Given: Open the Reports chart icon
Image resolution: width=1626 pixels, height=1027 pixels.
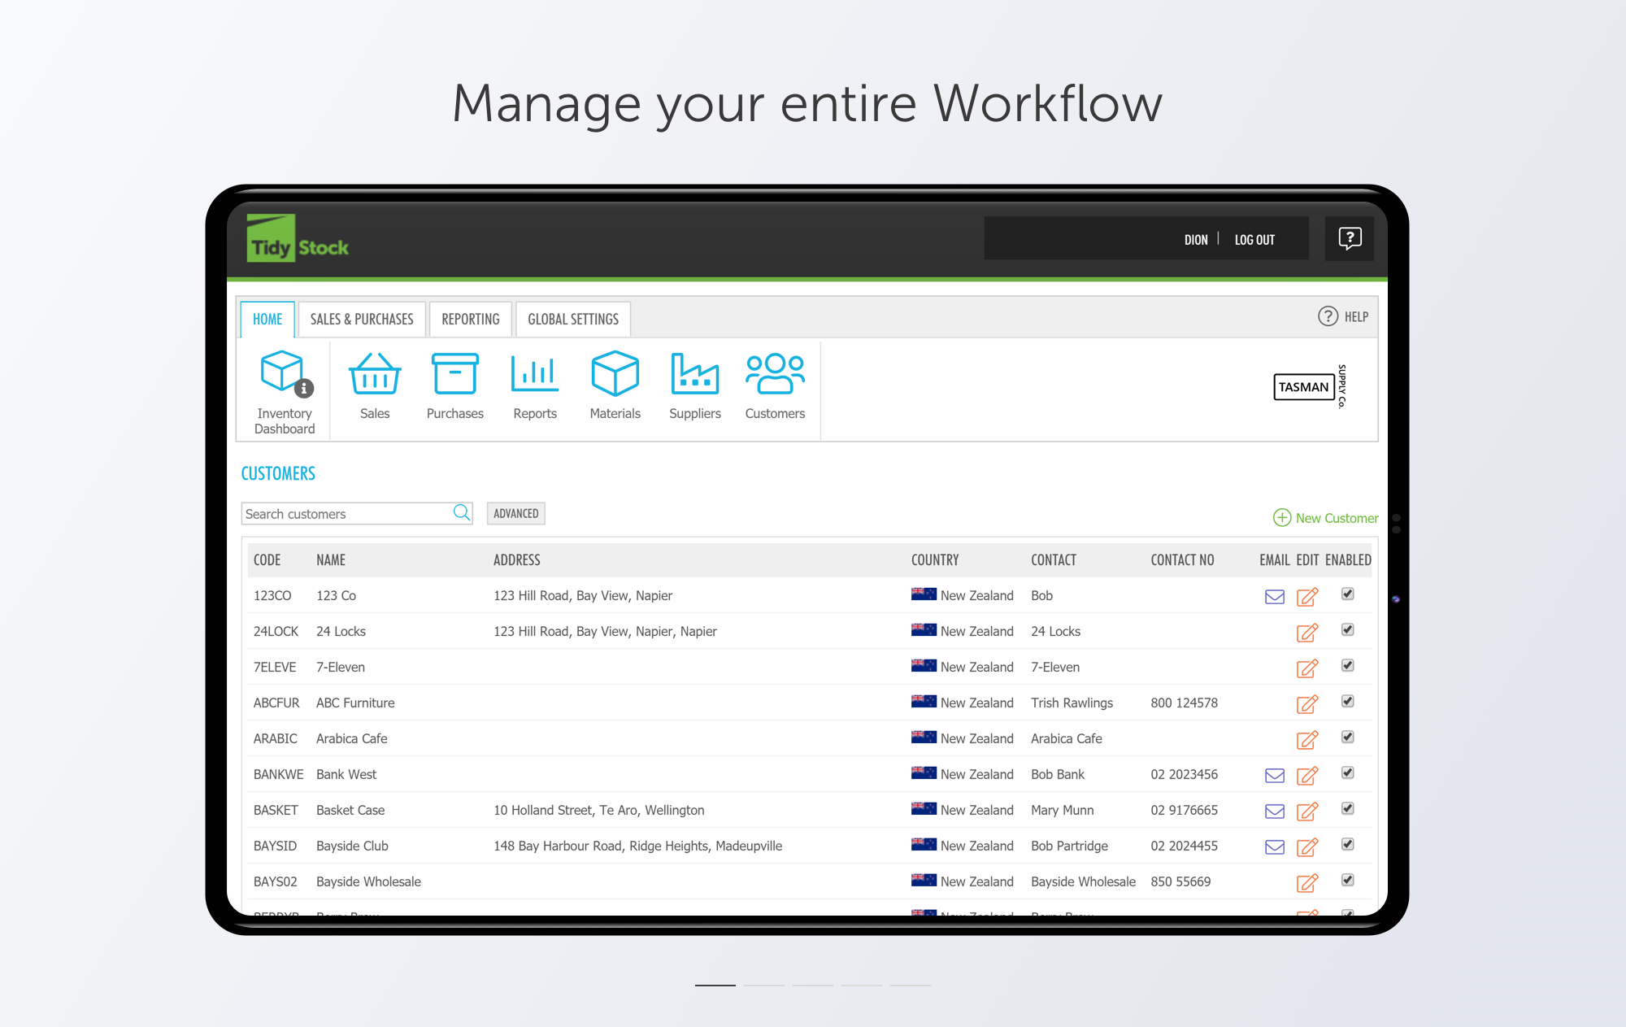Looking at the screenshot, I should pos(534,375).
